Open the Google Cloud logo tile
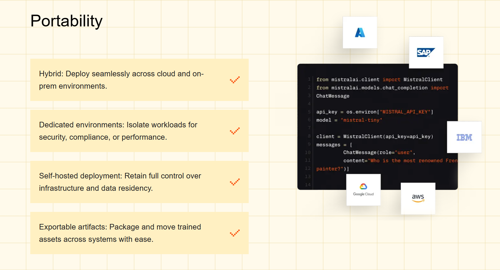Viewport: 500px width, 270px height. tap(363, 189)
